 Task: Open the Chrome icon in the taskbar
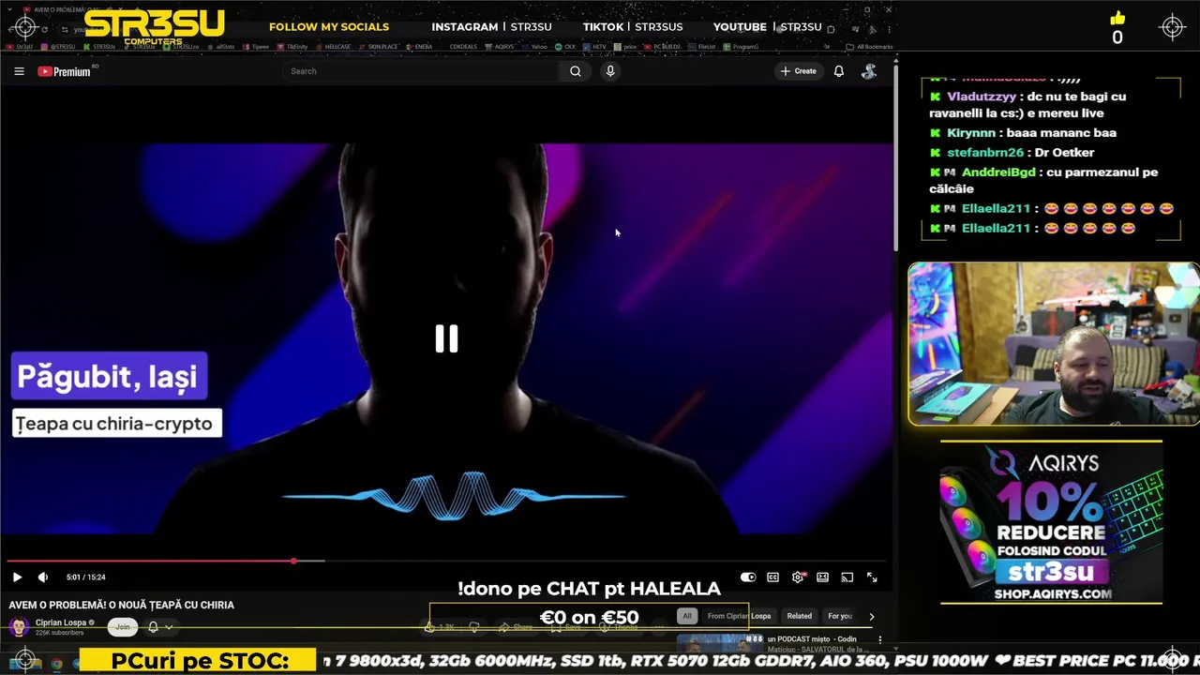pyautogui.click(x=56, y=664)
